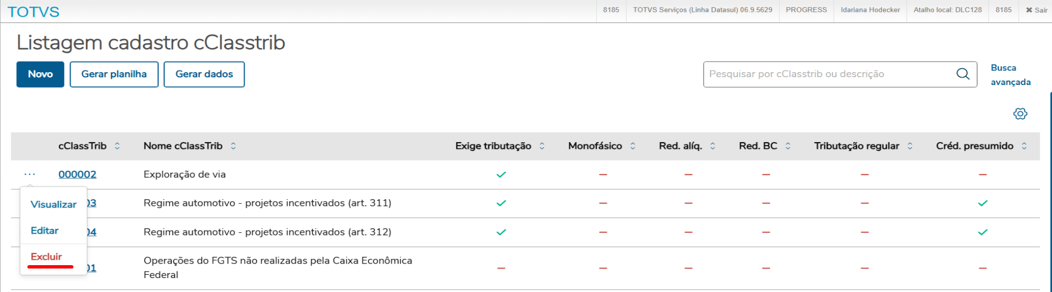The width and height of the screenshot is (1052, 292).
Task: Open the Busca avançada link
Action: [x=1010, y=75]
